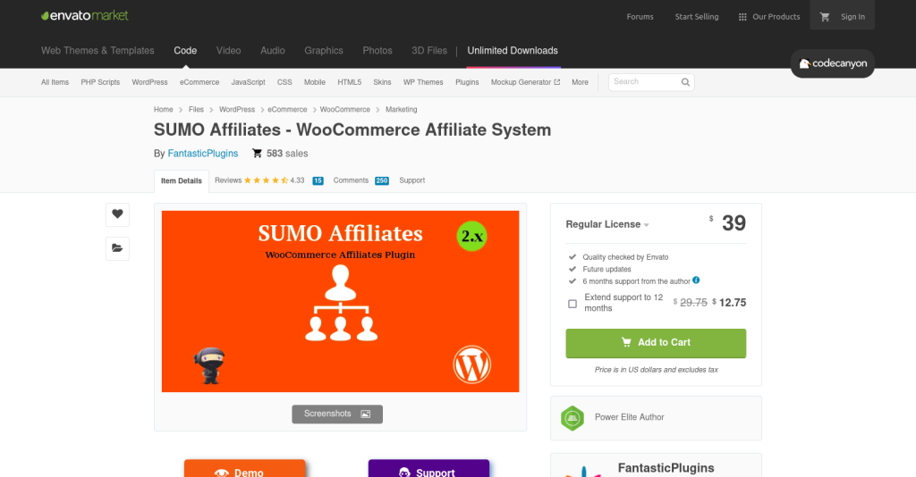The height and width of the screenshot is (477, 916).
Task: Click the SUMO Affiliates preview image
Action: (340, 302)
